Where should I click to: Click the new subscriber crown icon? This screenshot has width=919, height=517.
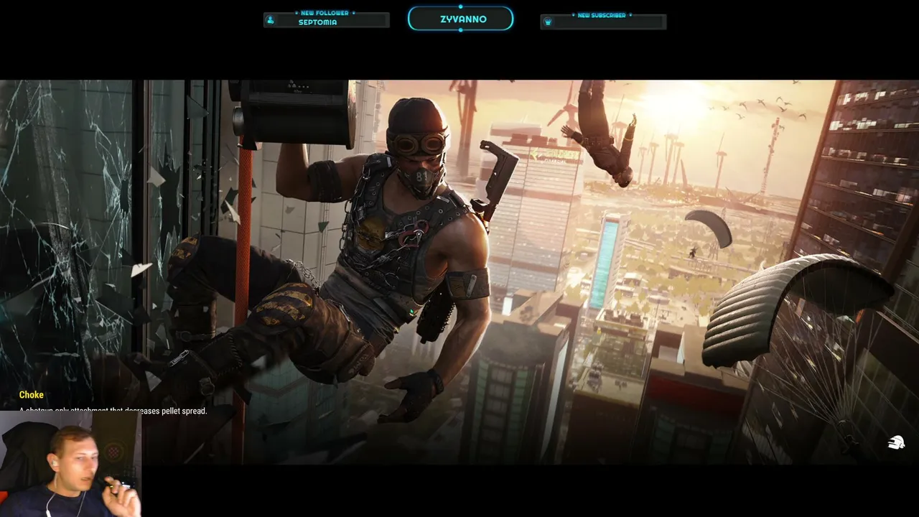pyautogui.click(x=548, y=22)
